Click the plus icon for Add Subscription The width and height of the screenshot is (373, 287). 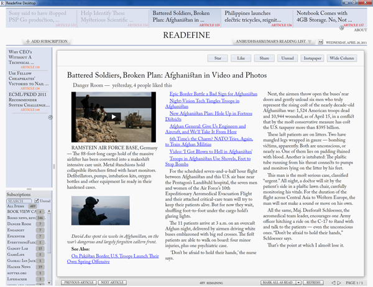click(28, 41)
